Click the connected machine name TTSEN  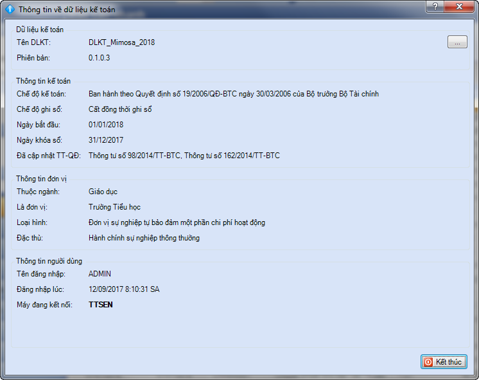click(100, 305)
